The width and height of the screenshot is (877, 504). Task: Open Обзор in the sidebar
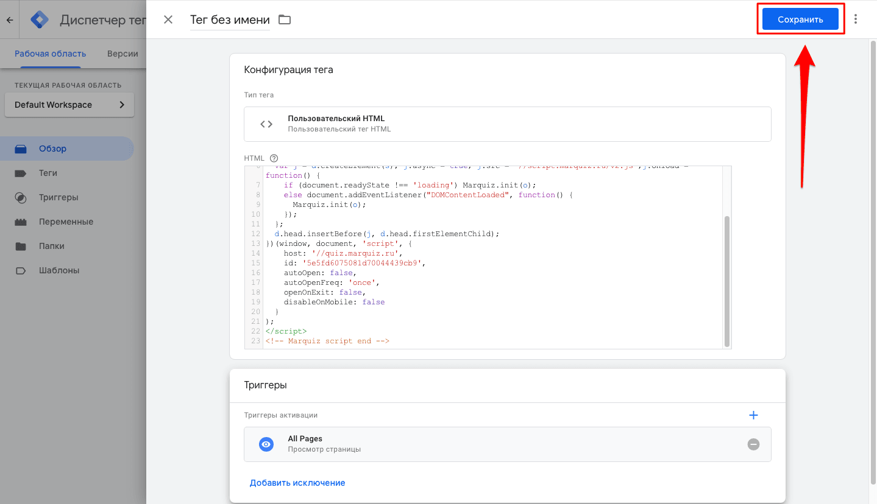[67, 149]
